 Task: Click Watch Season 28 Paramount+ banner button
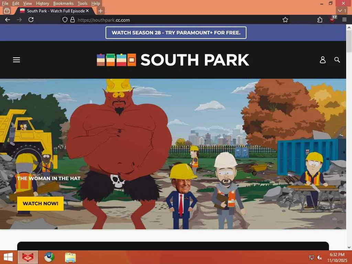[176, 33]
